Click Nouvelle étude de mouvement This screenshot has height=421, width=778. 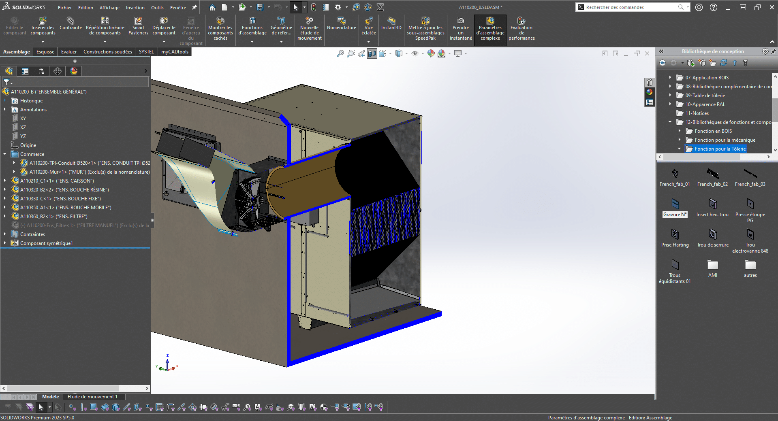[310, 29]
